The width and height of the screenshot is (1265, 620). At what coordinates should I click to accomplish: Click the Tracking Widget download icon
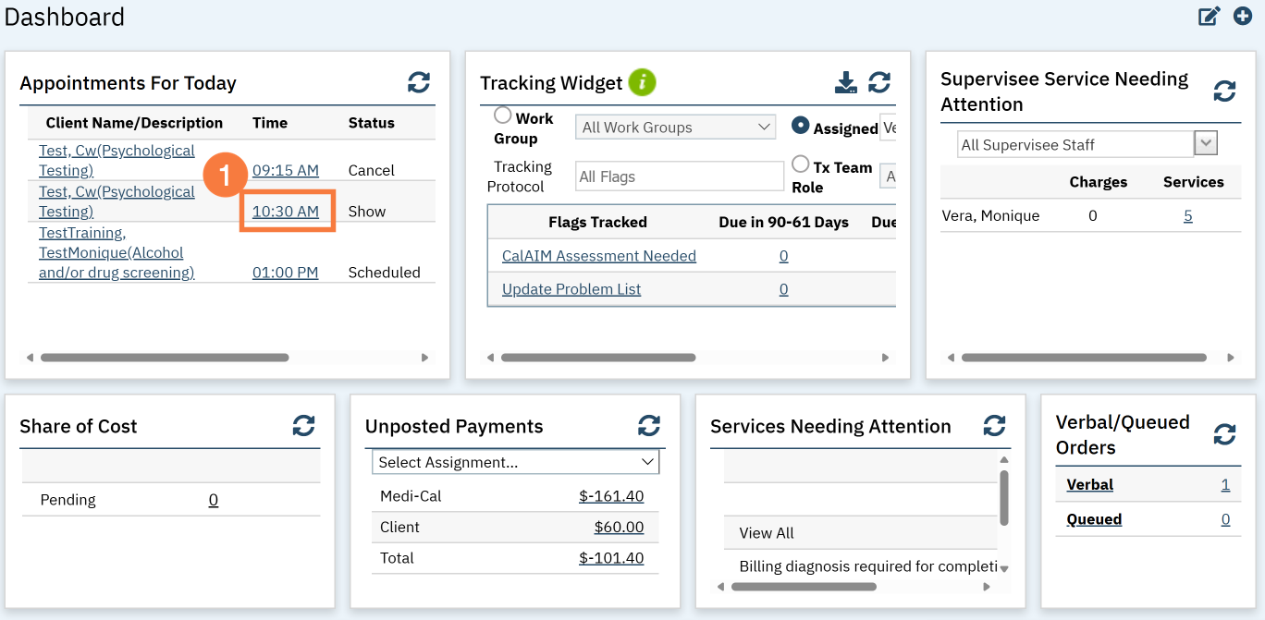(845, 82)
